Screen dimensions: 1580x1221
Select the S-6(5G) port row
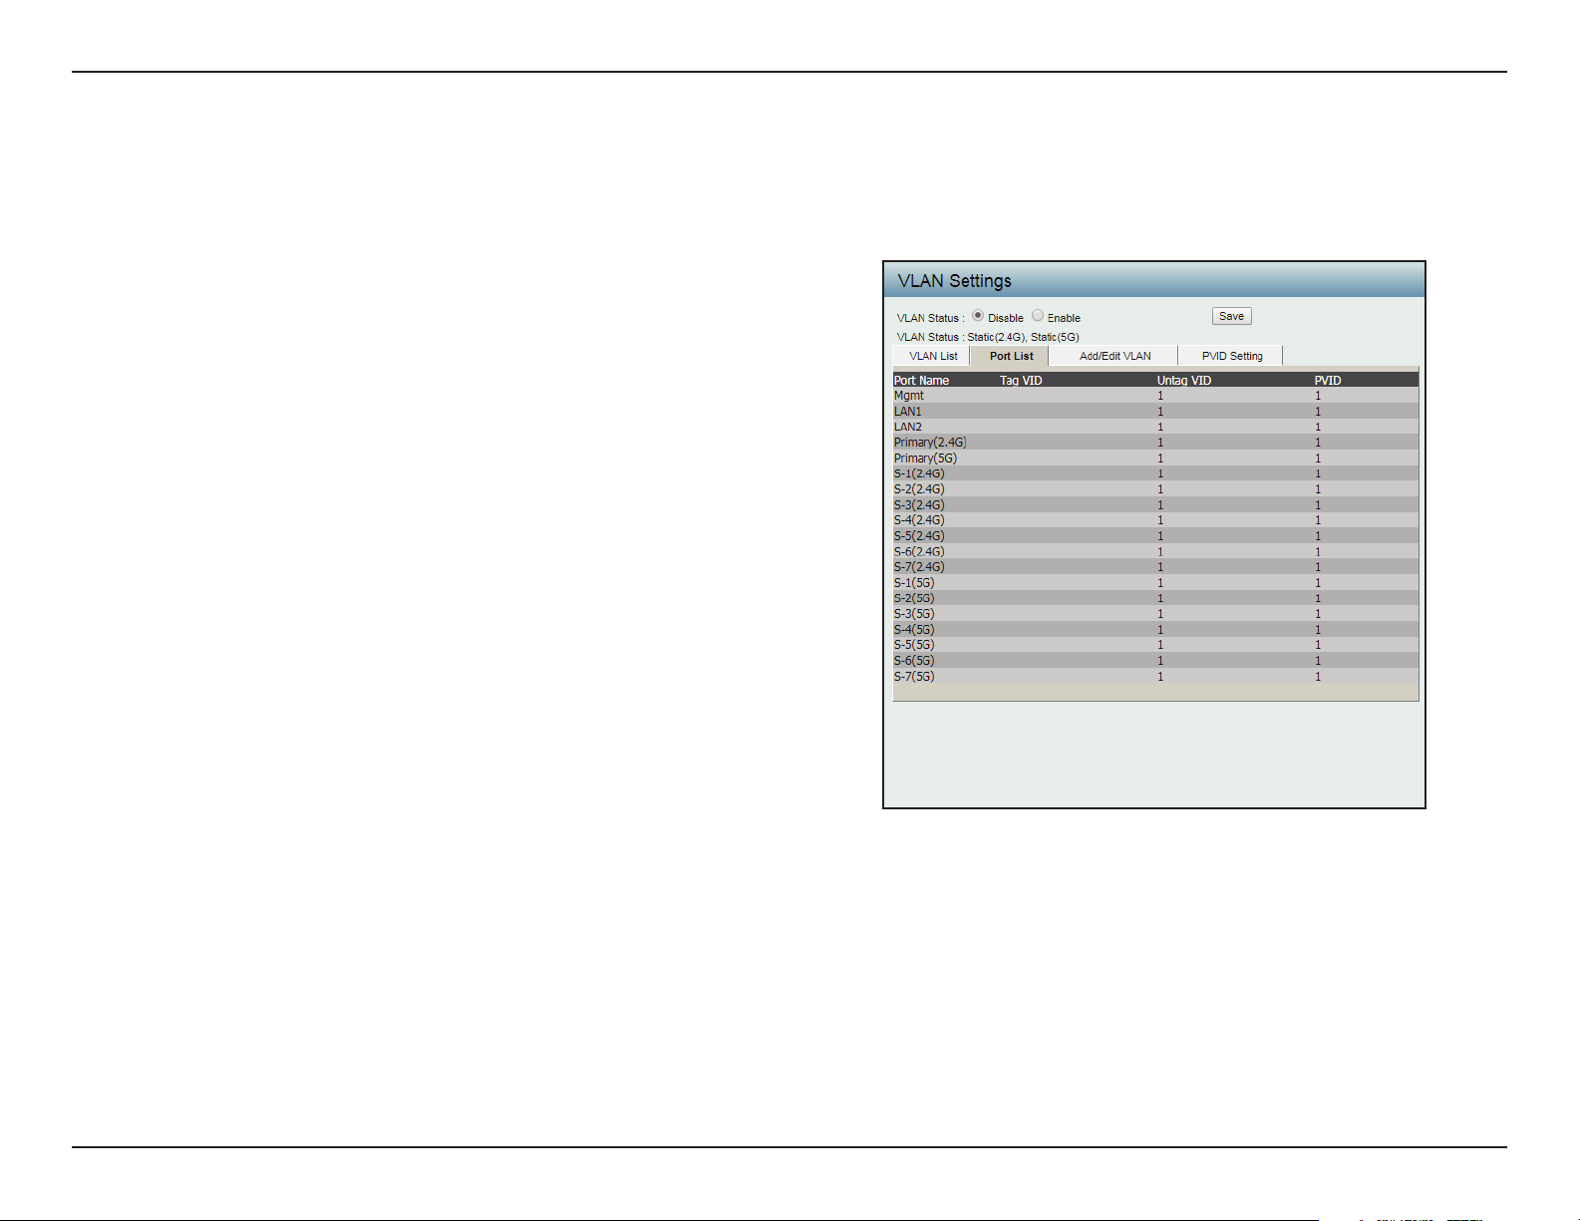coord(1155,661)
